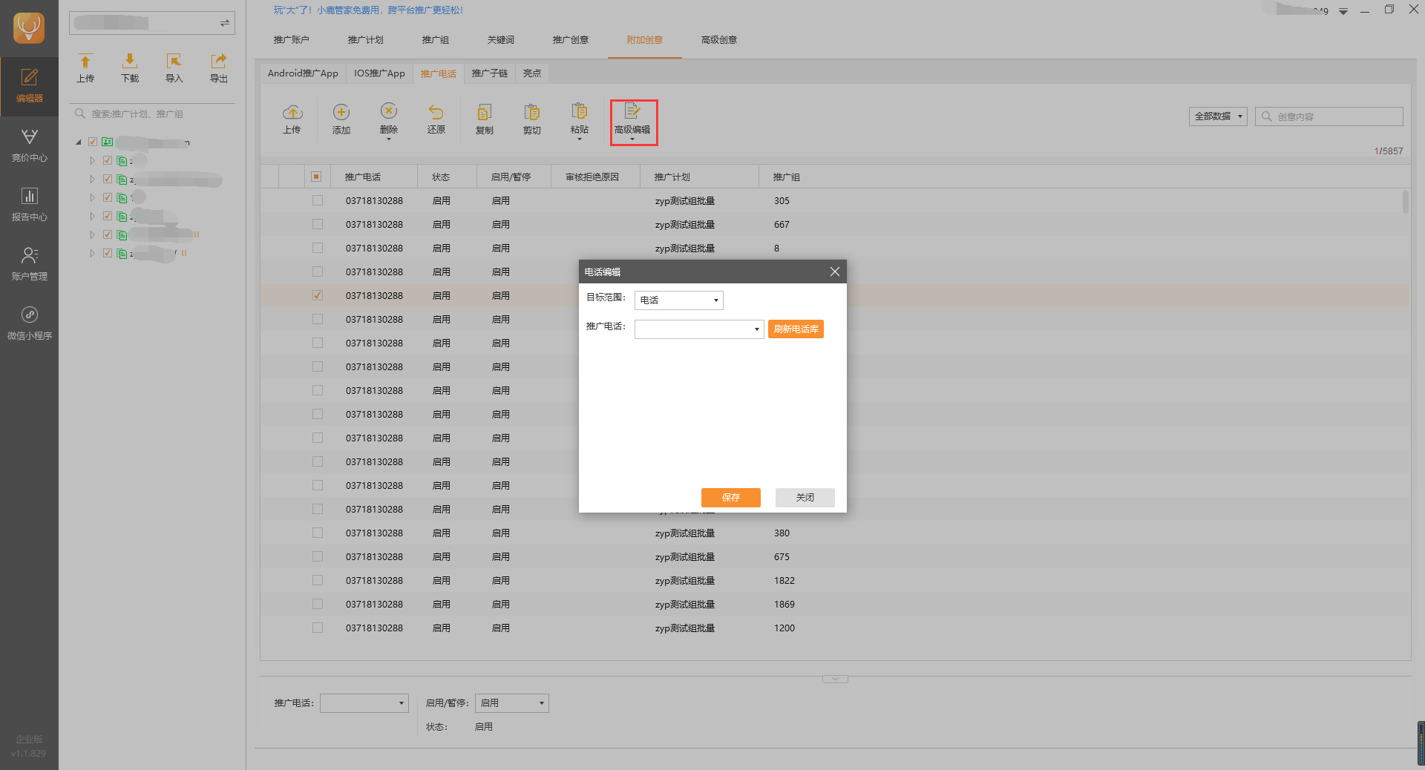Click the cloud 上传 toolbar icon
This screenshot has width=1425, height=770.
tap(292, 119)
